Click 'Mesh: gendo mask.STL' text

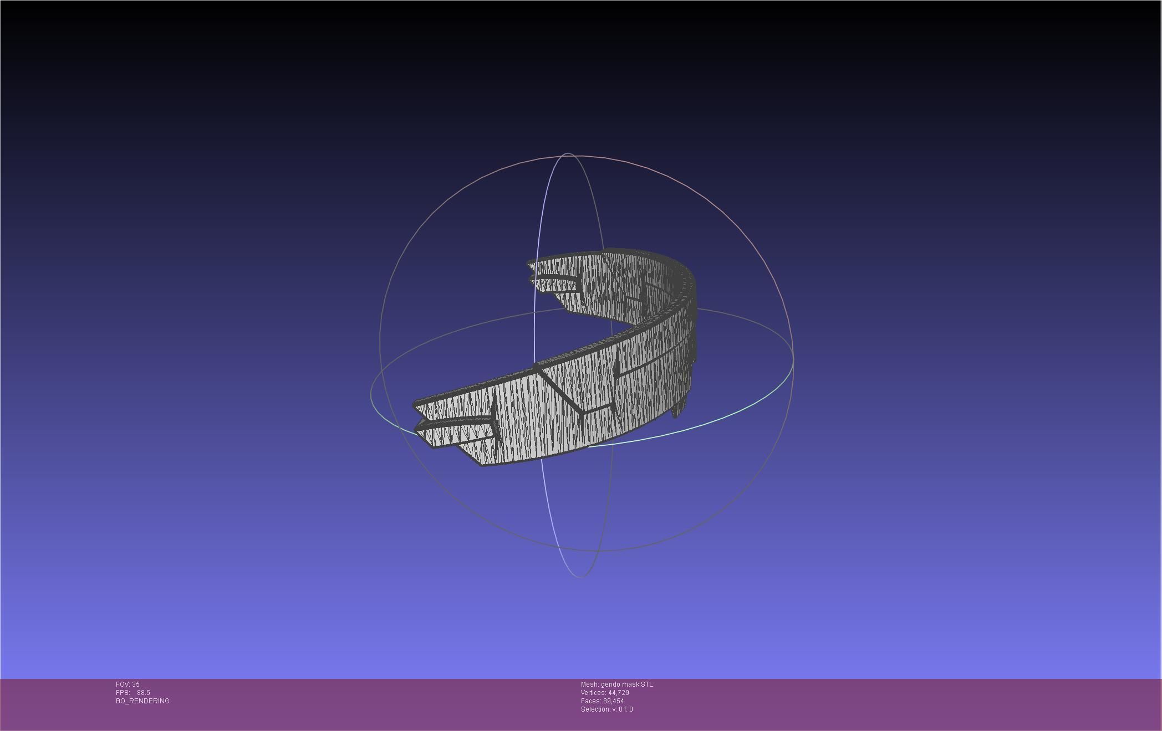[617, 684]
